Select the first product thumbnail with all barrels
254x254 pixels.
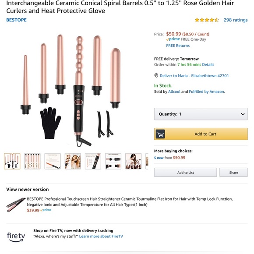coord(12,161)
